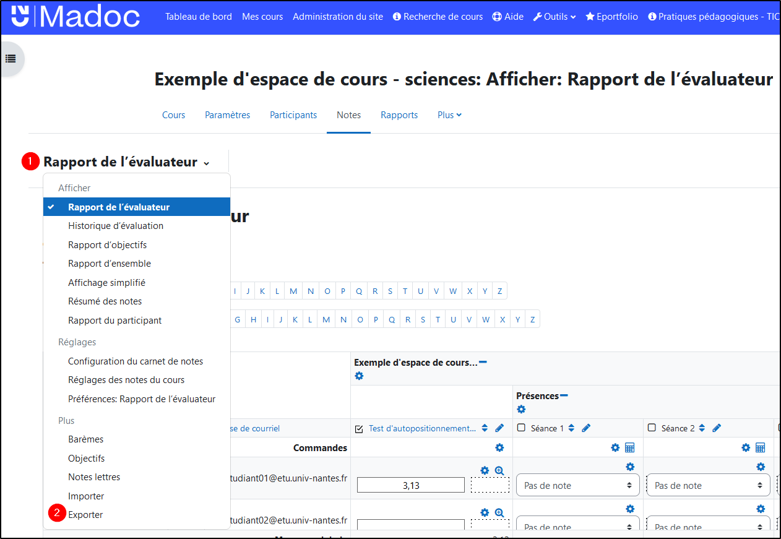Screen dimensions: 781x539
Task: Click the magnifier icon above the 3,13 grade
Action: [499, 470]
